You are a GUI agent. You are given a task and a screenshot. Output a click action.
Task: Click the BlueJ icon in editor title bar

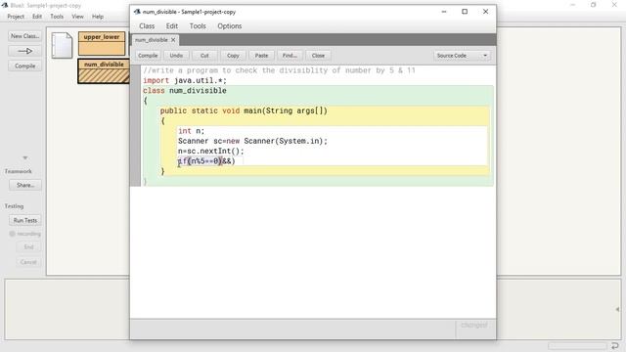137,12
